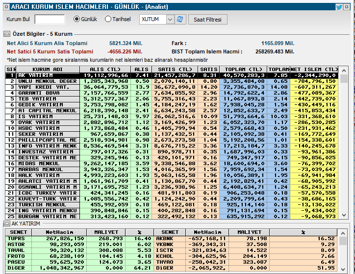Select the A1 CAPITAL MENKUL row
This screenshot has height=274, width=355.
172,111
